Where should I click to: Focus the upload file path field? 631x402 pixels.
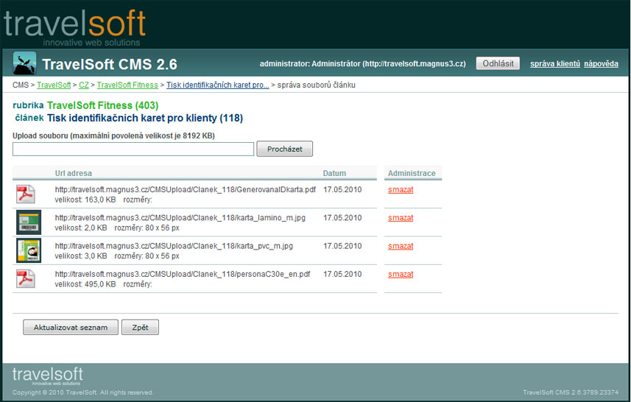point(133,149)
